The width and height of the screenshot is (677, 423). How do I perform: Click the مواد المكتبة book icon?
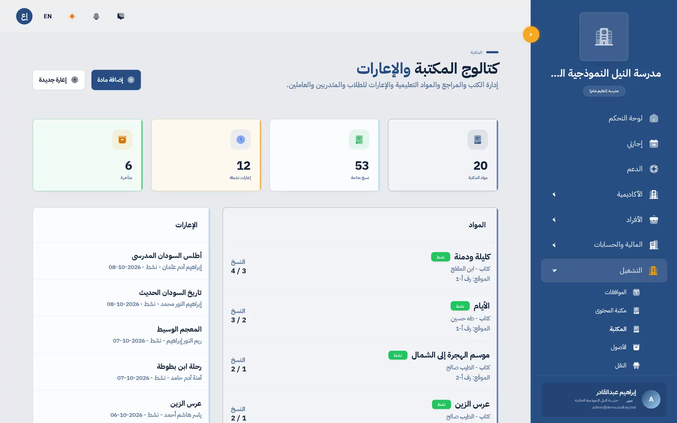click(478, 139)
